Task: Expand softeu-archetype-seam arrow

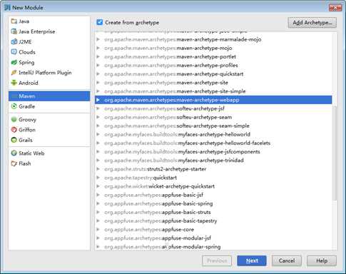Action: [x=98, y=117]
